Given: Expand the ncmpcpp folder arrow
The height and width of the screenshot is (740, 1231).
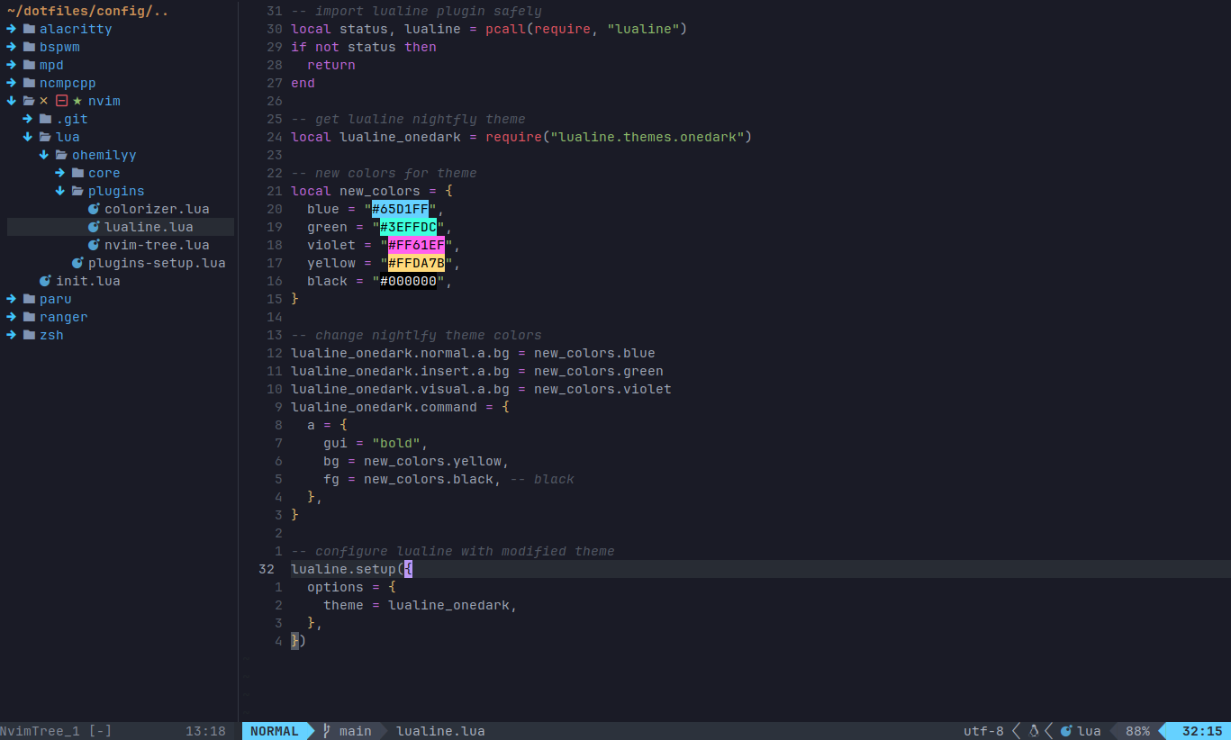Looking at the screenshot, I should pos(11,83).
